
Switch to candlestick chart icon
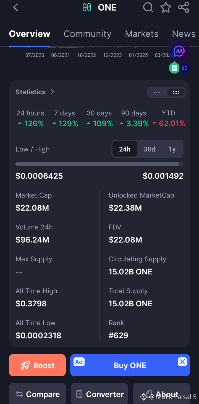[x=185, y=68]
